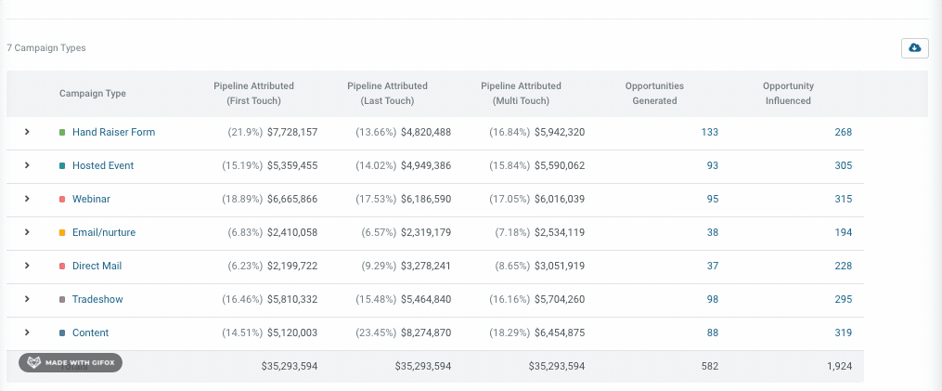Viewport: 942px width, 391px height.
Task: Open 98 opportunities generated for Tradeshow
Action: point(713,299)
